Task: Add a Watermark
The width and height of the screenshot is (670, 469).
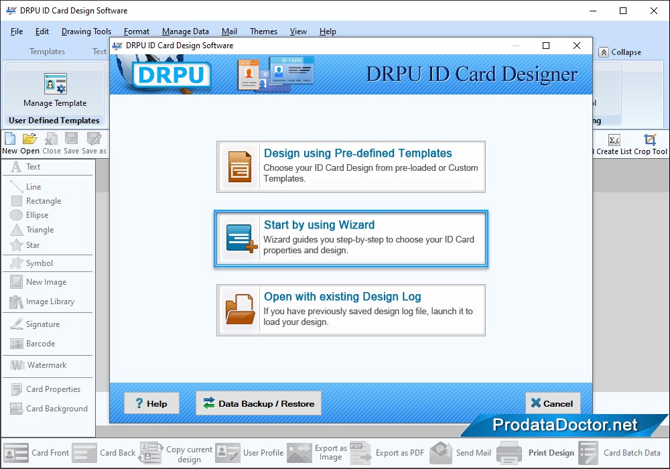Action: [x=38, y=365]
